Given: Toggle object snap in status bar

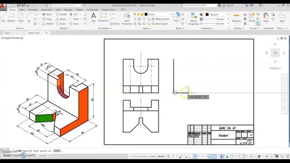Looking at the screenshot, I should [214, 156].
